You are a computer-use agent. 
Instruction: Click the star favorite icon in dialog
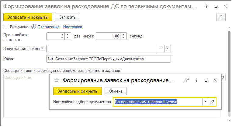56,80
